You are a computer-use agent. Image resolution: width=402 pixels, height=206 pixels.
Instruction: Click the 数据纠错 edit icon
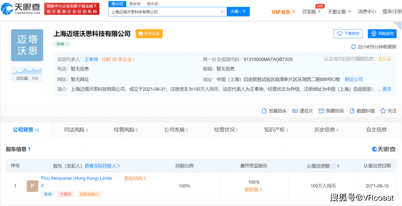353,111
